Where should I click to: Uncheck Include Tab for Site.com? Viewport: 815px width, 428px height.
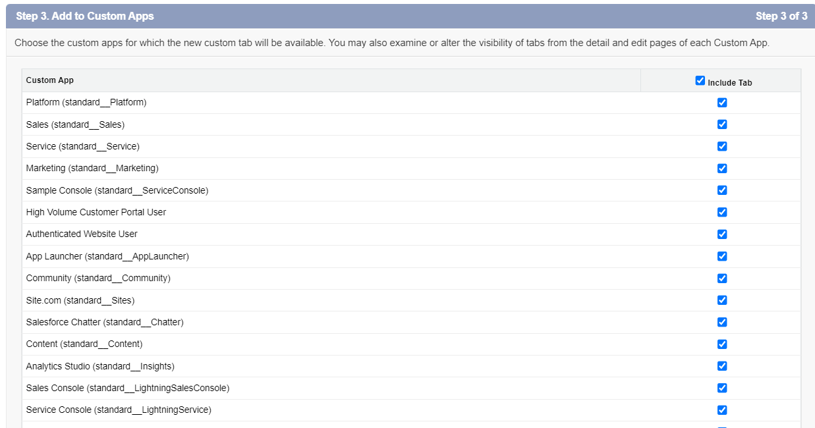[722, 300]
